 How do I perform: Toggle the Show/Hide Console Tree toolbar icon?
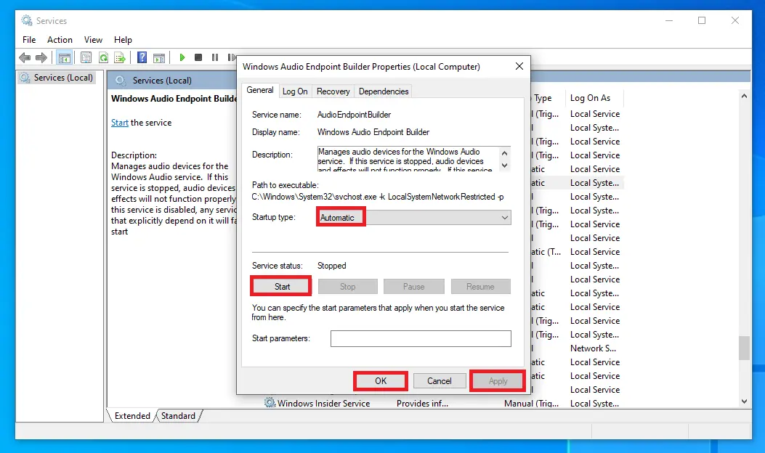tap(65, 57)
